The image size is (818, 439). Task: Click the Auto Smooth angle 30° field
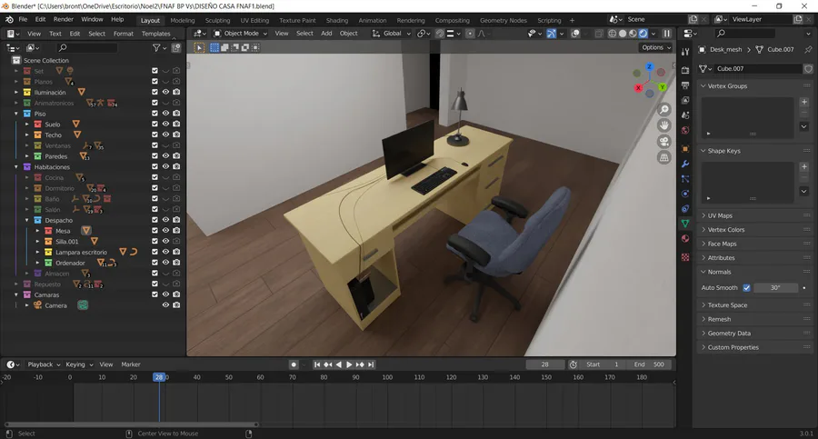tap(776, 287)
